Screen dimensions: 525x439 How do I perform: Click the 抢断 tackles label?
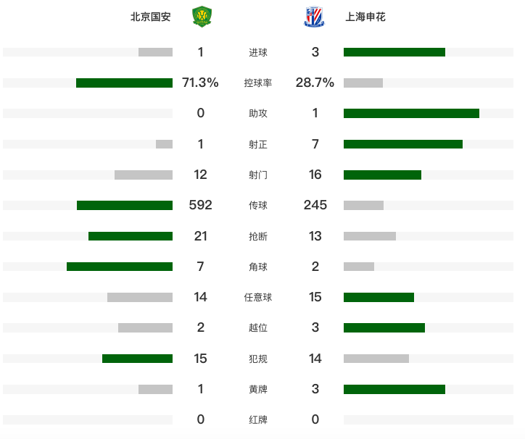(x=258, y=236)
